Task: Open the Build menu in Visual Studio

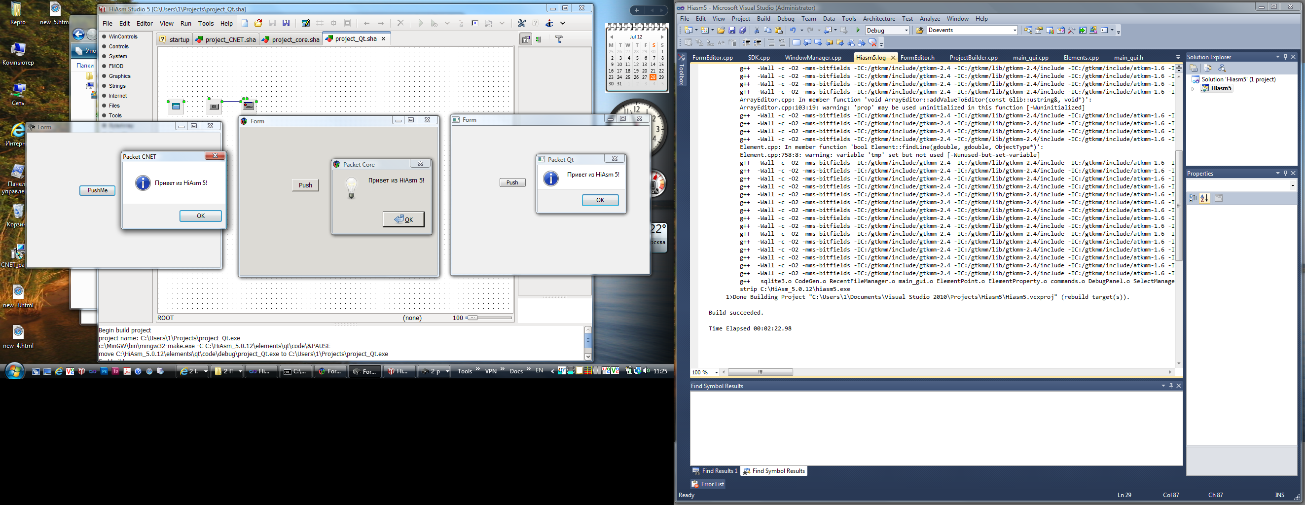Action: [x=763, y=19]
